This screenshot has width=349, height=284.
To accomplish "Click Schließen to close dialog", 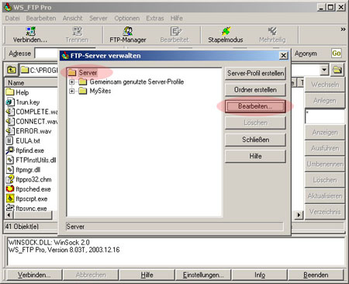I will click(255, 140).
